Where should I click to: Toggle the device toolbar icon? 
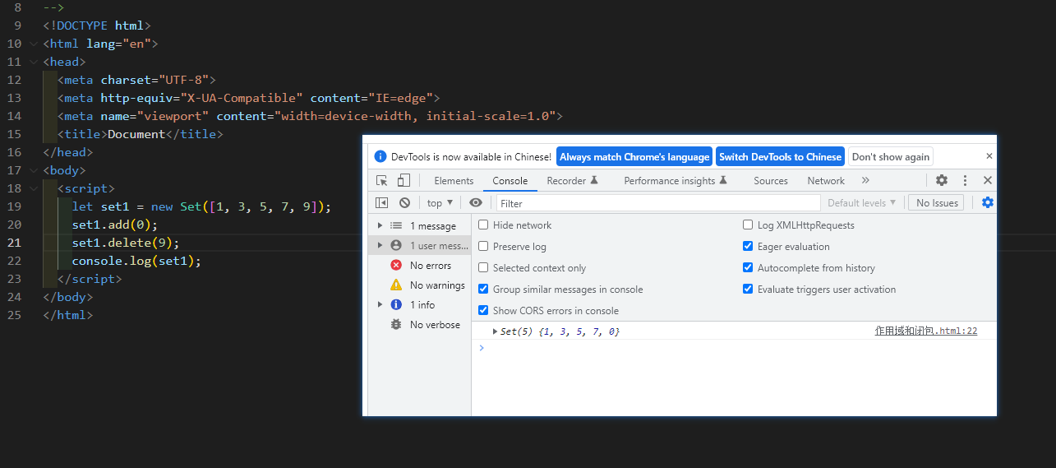click(x=403, y=181)
